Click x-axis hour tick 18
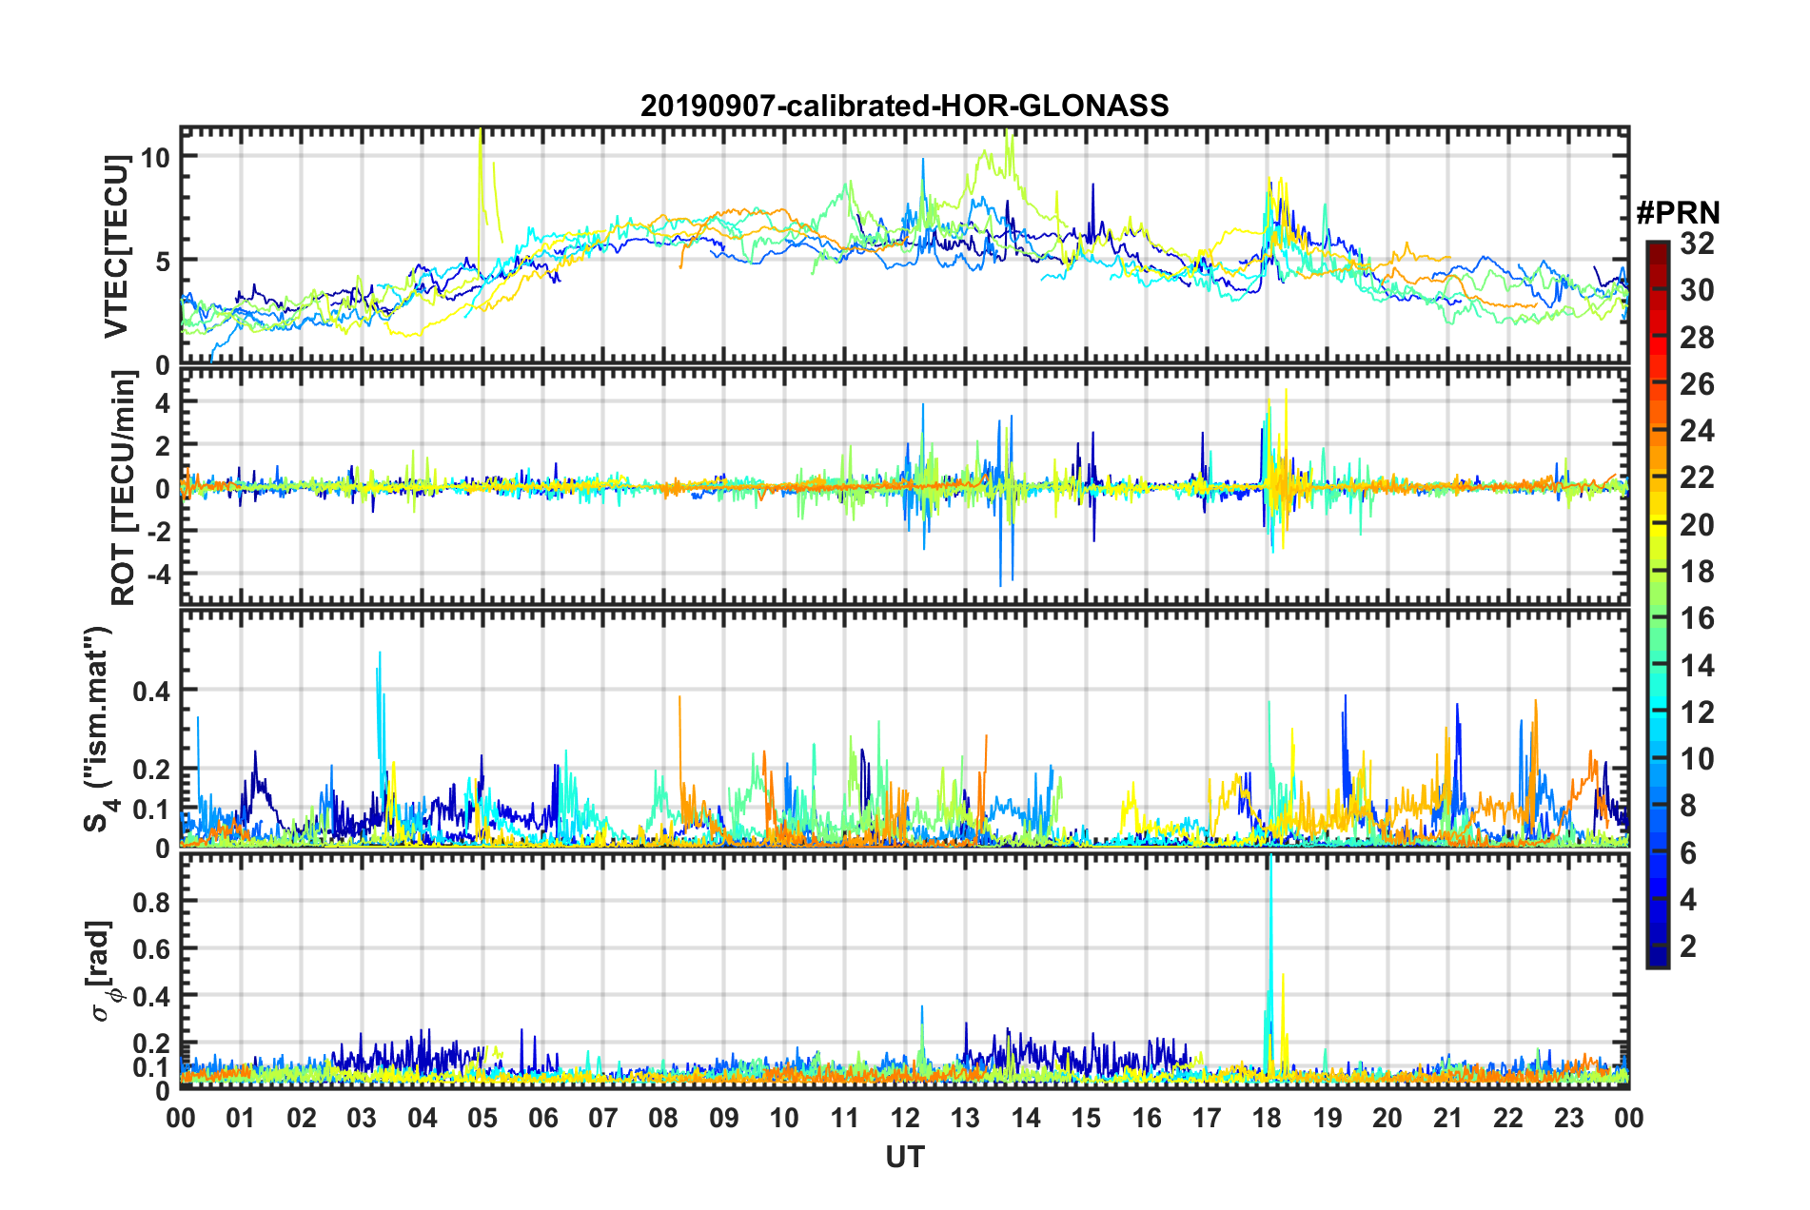Screen dimensions: 1810x1210 coord(1267,1118)
